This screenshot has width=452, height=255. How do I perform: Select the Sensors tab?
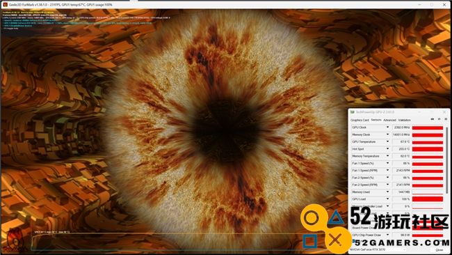point(376,120)
